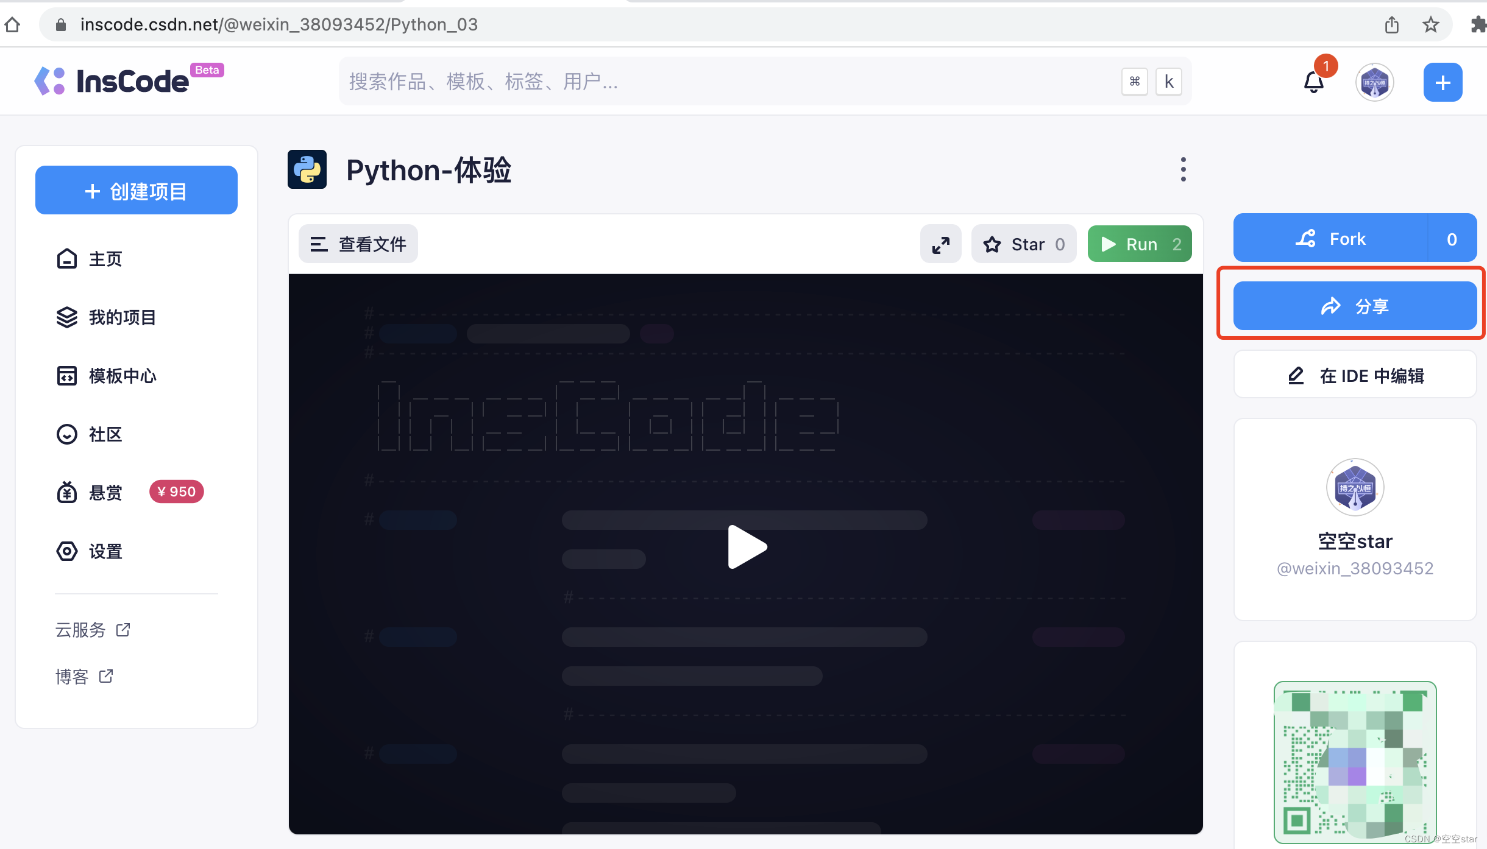Open the project options kebab menu
This screenshot has height=849, width=1487.
(1182, 169)
